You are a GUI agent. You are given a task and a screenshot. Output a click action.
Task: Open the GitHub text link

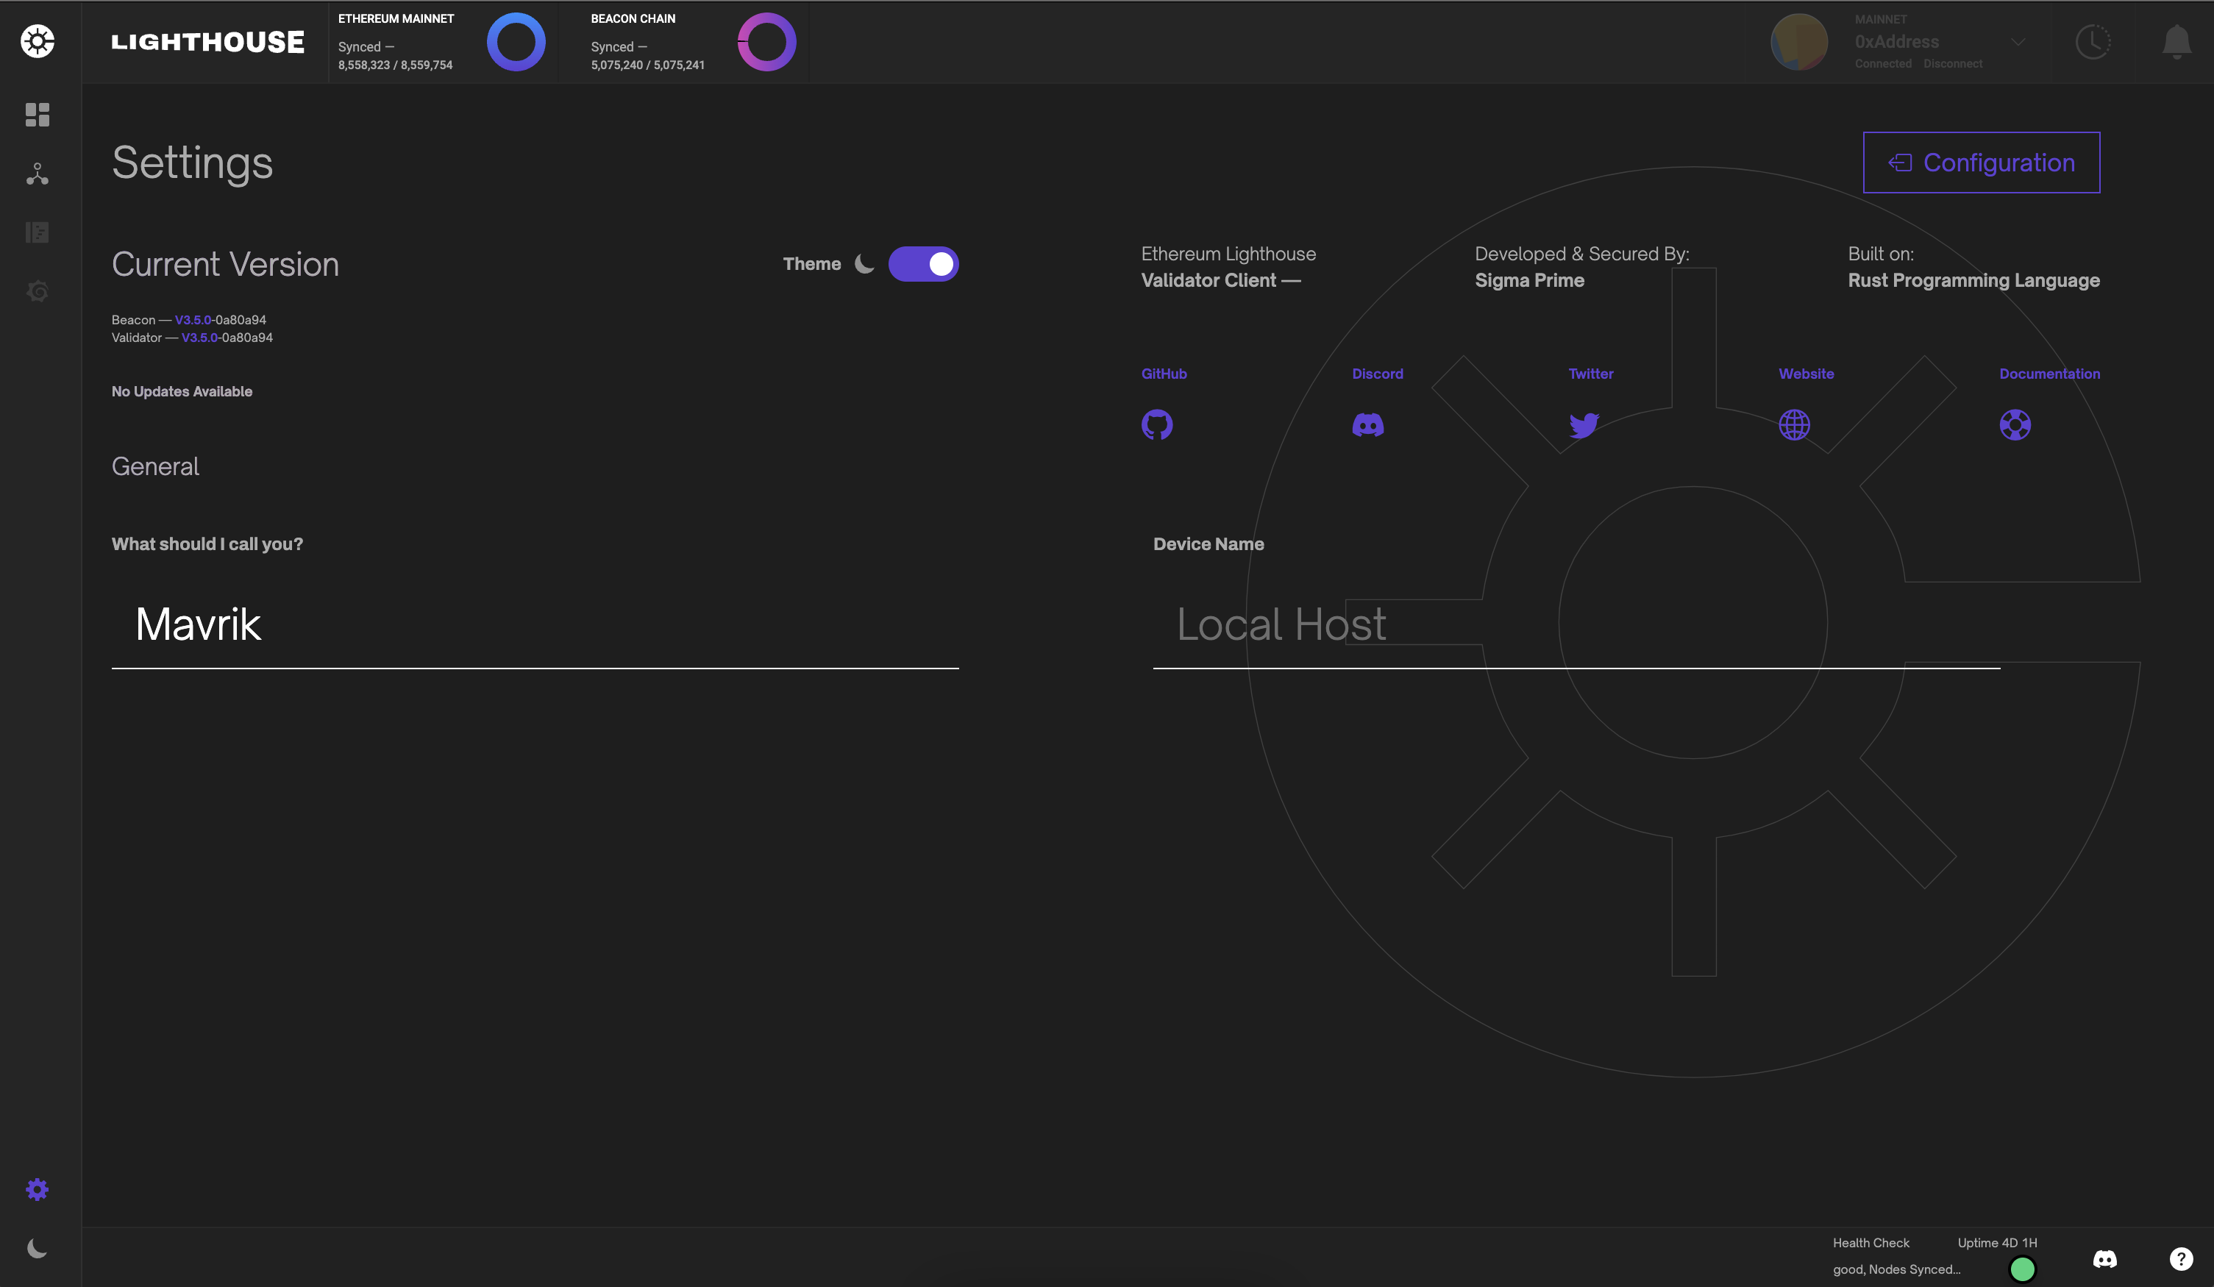(1164, 374)
